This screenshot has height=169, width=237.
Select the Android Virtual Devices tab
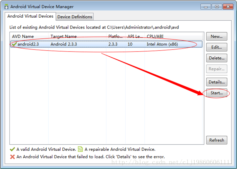coord(30,16)
